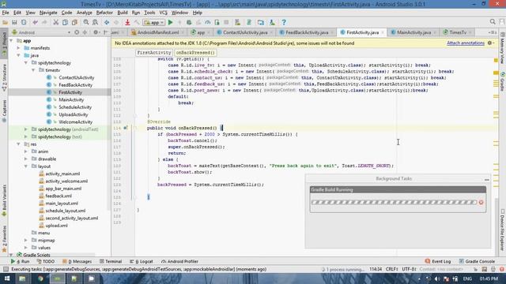Click the Chrome taskbar icon
Viewport: 506px width, 284px height.
pyautogui.click(x=40, y=278)
